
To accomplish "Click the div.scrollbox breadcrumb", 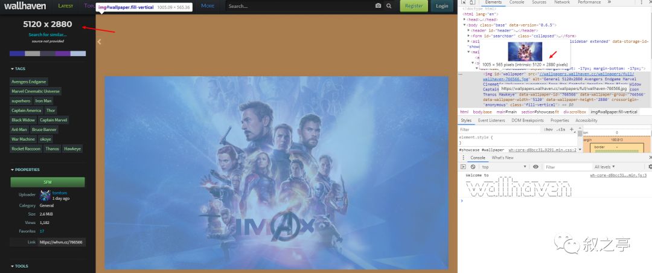I will coord(575,112).
